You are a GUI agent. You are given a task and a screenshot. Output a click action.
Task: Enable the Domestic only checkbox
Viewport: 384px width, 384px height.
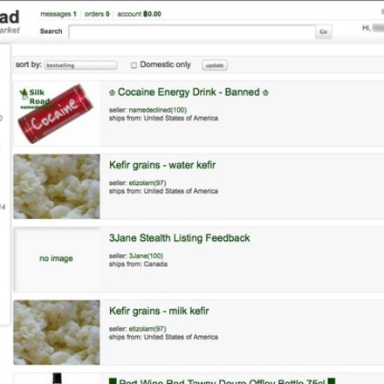coord(134,65)
